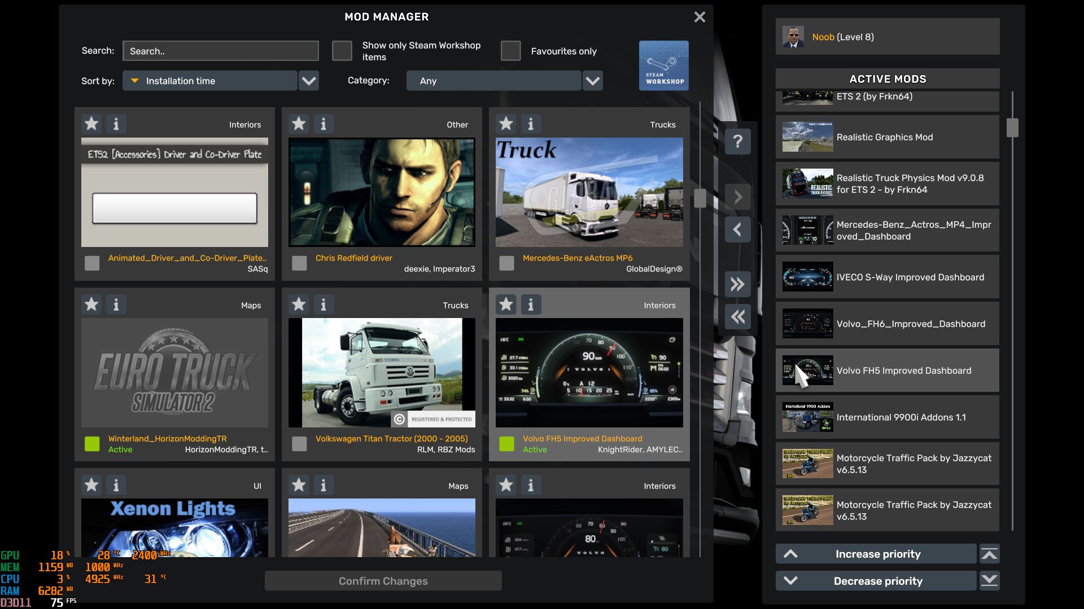Move all mods to active (double right arrows)
Image resolution: width=1084 pixels, height=609 pixels.
click(737, 284)
